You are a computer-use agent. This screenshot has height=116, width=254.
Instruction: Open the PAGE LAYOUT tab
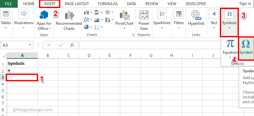coord(77,4)
